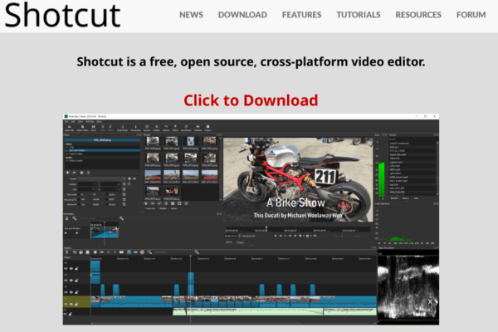This screenshot has height=332, width=498.
Task: Uncheck the Fade In Audio filter checkbox
Action: coord(67,161)
